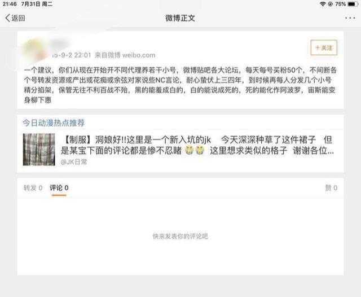Open the 【制服】 recommended post text
361x297 pixels.
pyautogui.click(x=197, y=145)
